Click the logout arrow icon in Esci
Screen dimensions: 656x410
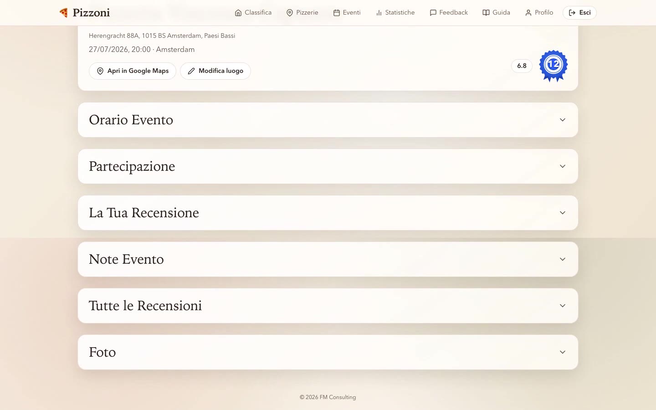click(572, 13)
